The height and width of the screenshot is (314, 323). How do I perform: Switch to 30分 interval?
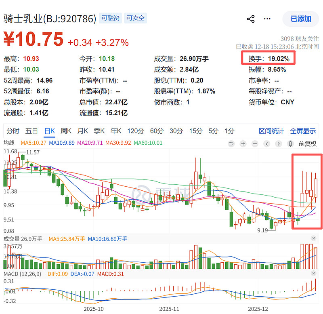176,131
